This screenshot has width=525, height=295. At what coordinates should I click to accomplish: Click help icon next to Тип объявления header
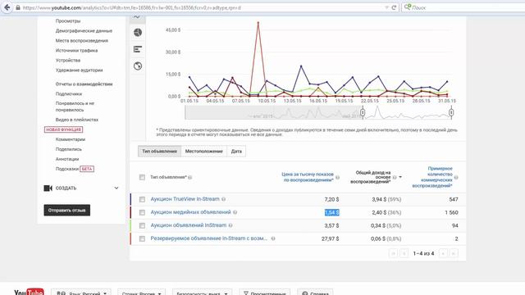[x=189, y=177]
